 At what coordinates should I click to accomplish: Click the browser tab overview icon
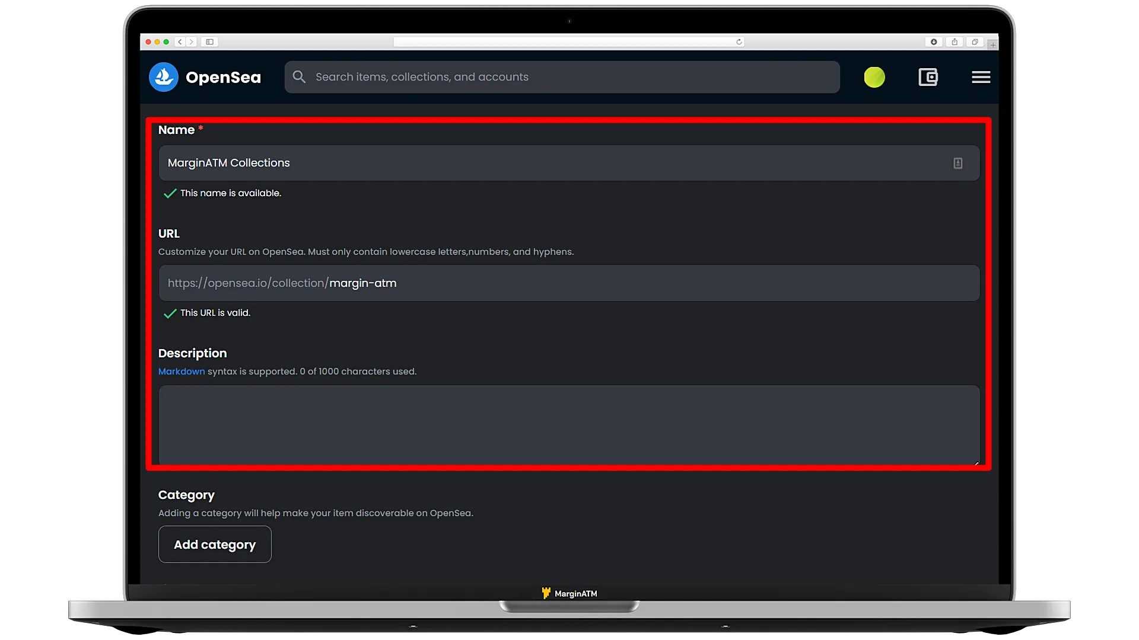[x=975, y=42]
